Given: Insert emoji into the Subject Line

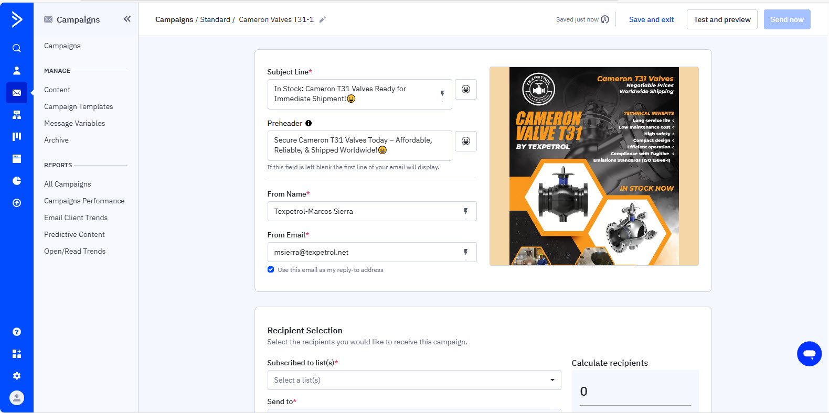Looking at the screenshot, I should (466, 89).
